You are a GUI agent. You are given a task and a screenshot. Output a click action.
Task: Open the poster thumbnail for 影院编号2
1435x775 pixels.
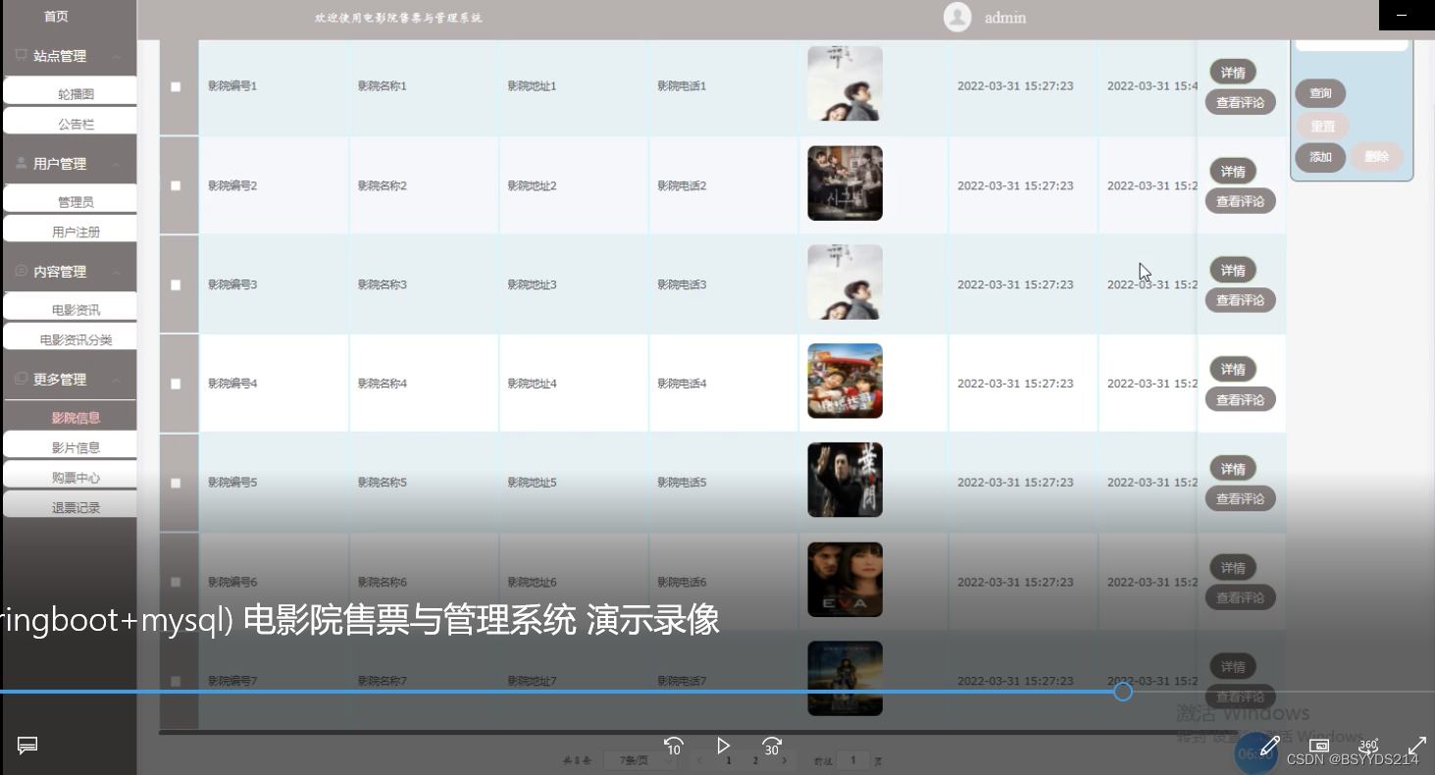click(x=845, y=183)
